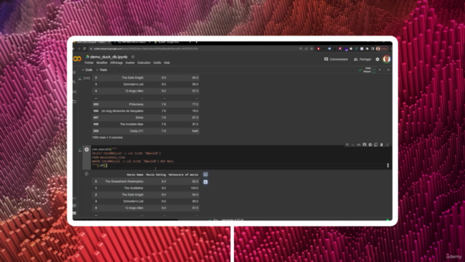Open the Modifier menu
This screenshot has width=465, height=262.
coord(102,63)
